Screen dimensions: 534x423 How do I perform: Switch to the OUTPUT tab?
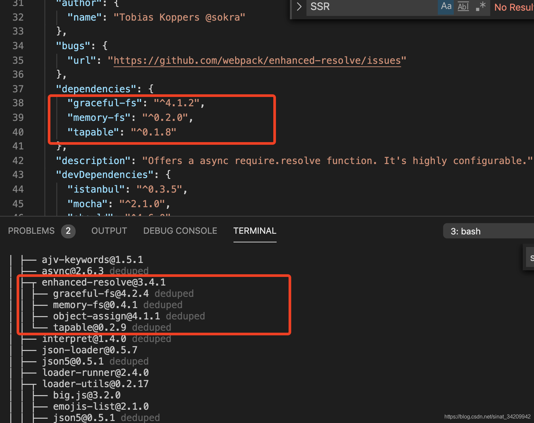109,231
